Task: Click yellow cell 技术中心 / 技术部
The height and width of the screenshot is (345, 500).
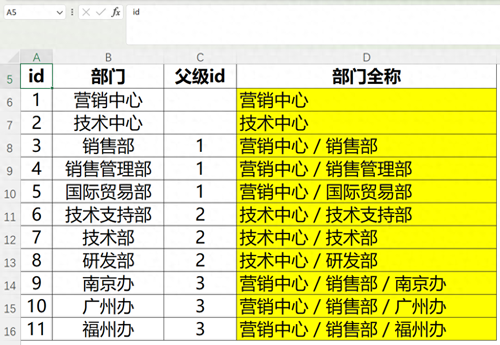Action: pos(366,237)
